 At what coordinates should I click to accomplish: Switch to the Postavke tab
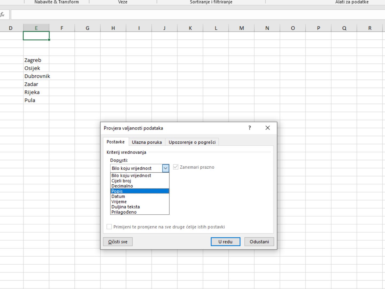[115, 142]
